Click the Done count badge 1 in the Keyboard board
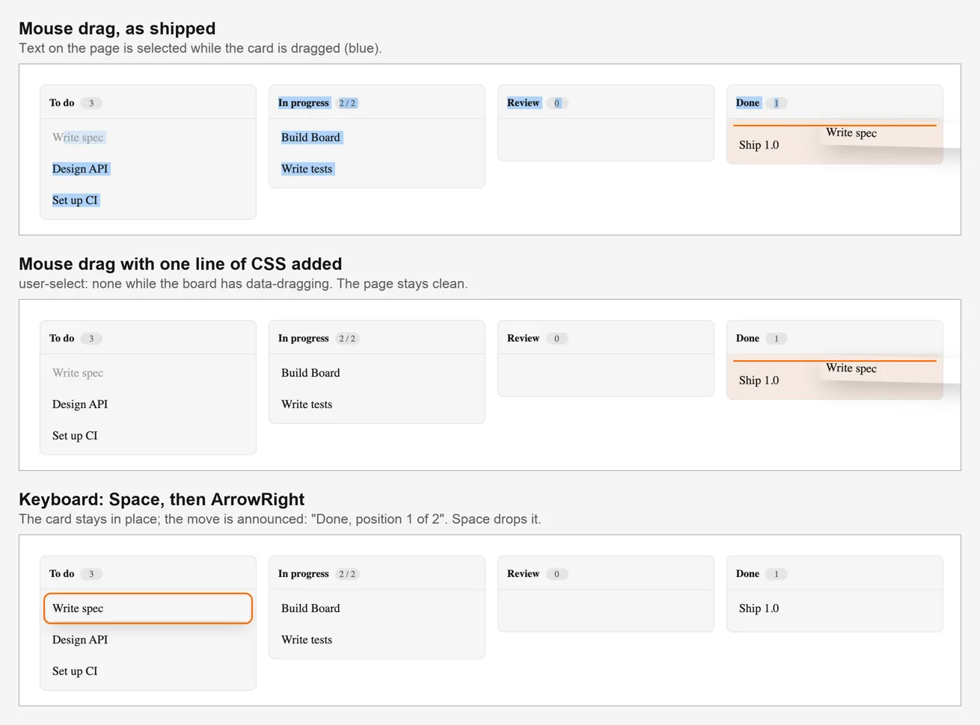980x725 pixels. pyautogui.click(x=777, y=574)
